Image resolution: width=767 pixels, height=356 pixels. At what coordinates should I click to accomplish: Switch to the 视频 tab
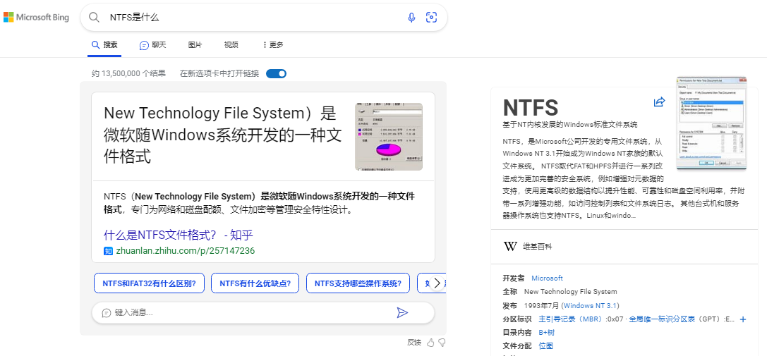[x=231, y=45]
